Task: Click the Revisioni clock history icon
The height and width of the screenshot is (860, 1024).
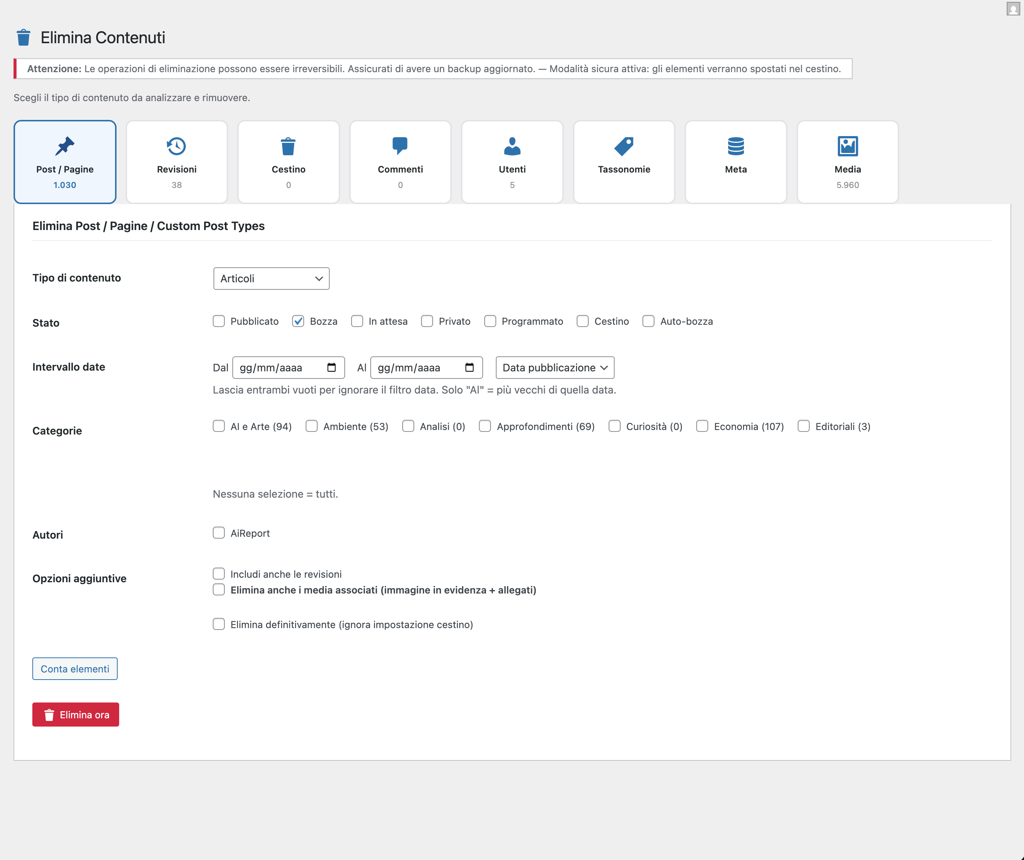Action: click(x=176, y=146)
